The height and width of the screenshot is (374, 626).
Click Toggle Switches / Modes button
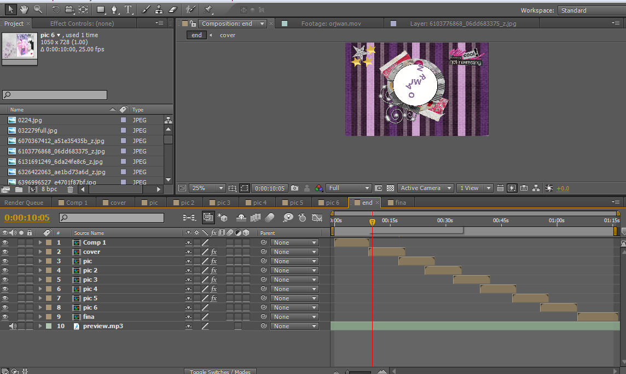click(220, 372)
